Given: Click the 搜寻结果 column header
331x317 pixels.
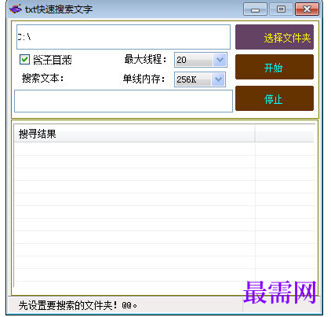Looking at the screenshot, I should 134,134.
